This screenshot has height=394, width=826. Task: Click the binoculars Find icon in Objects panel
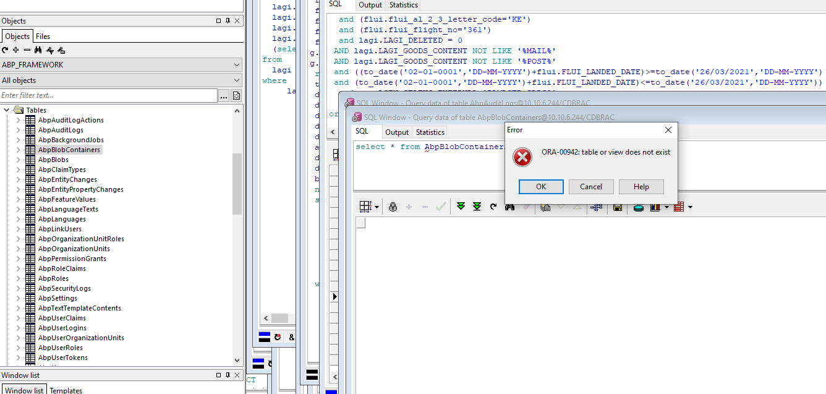pos(38,50)
